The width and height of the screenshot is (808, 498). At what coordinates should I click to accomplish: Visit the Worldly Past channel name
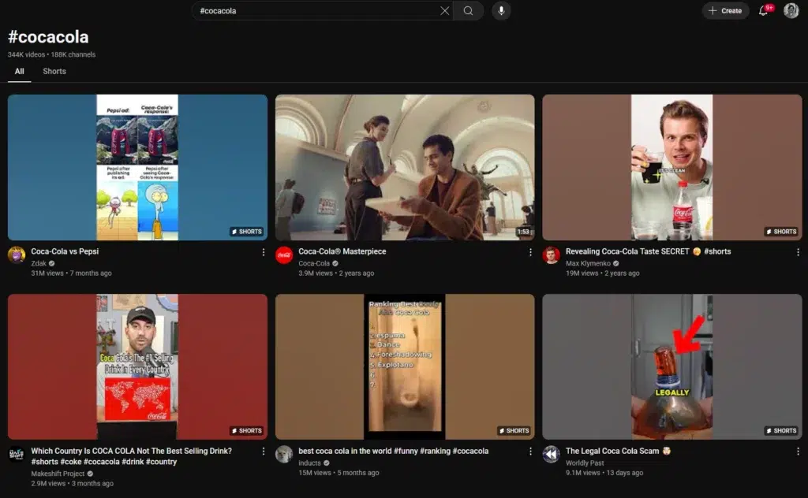(585, 463)
